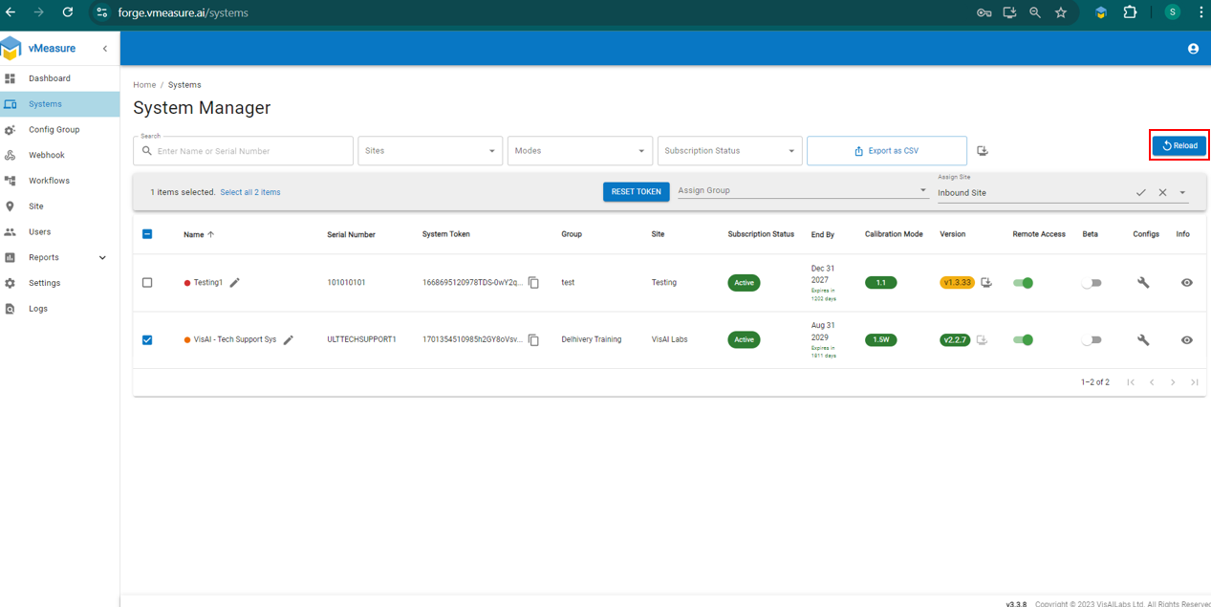Viewport: 1211px width, 607px height.
Task: Expand the Reports submenu chevron
Action: [x=102, y=258]
